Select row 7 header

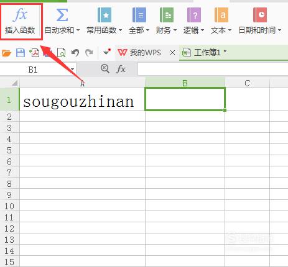[x=9, y=173]
